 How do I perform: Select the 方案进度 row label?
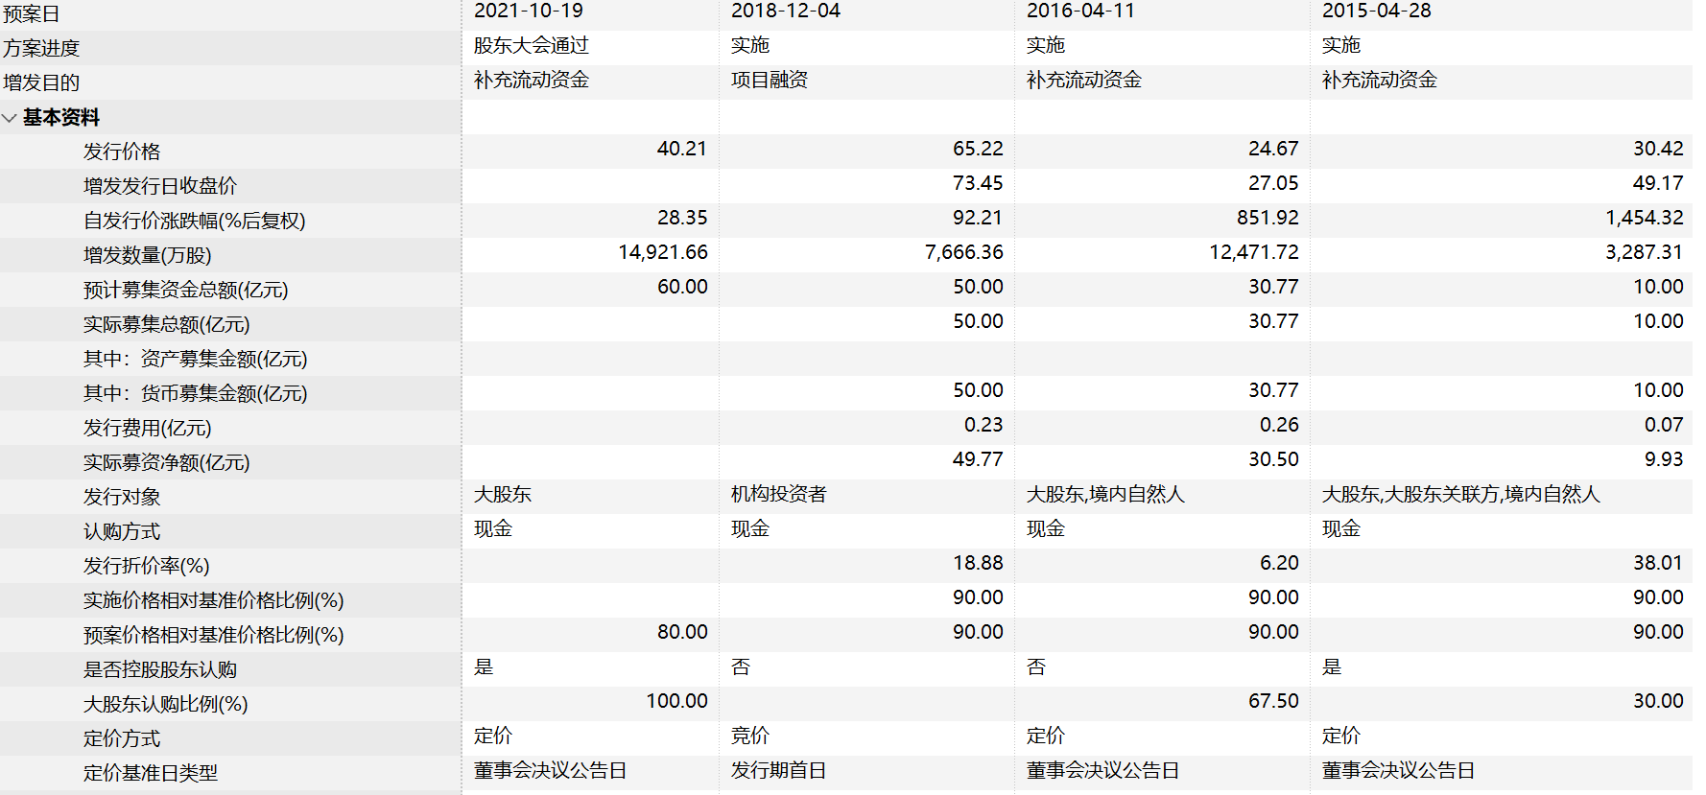pos(41,48)
